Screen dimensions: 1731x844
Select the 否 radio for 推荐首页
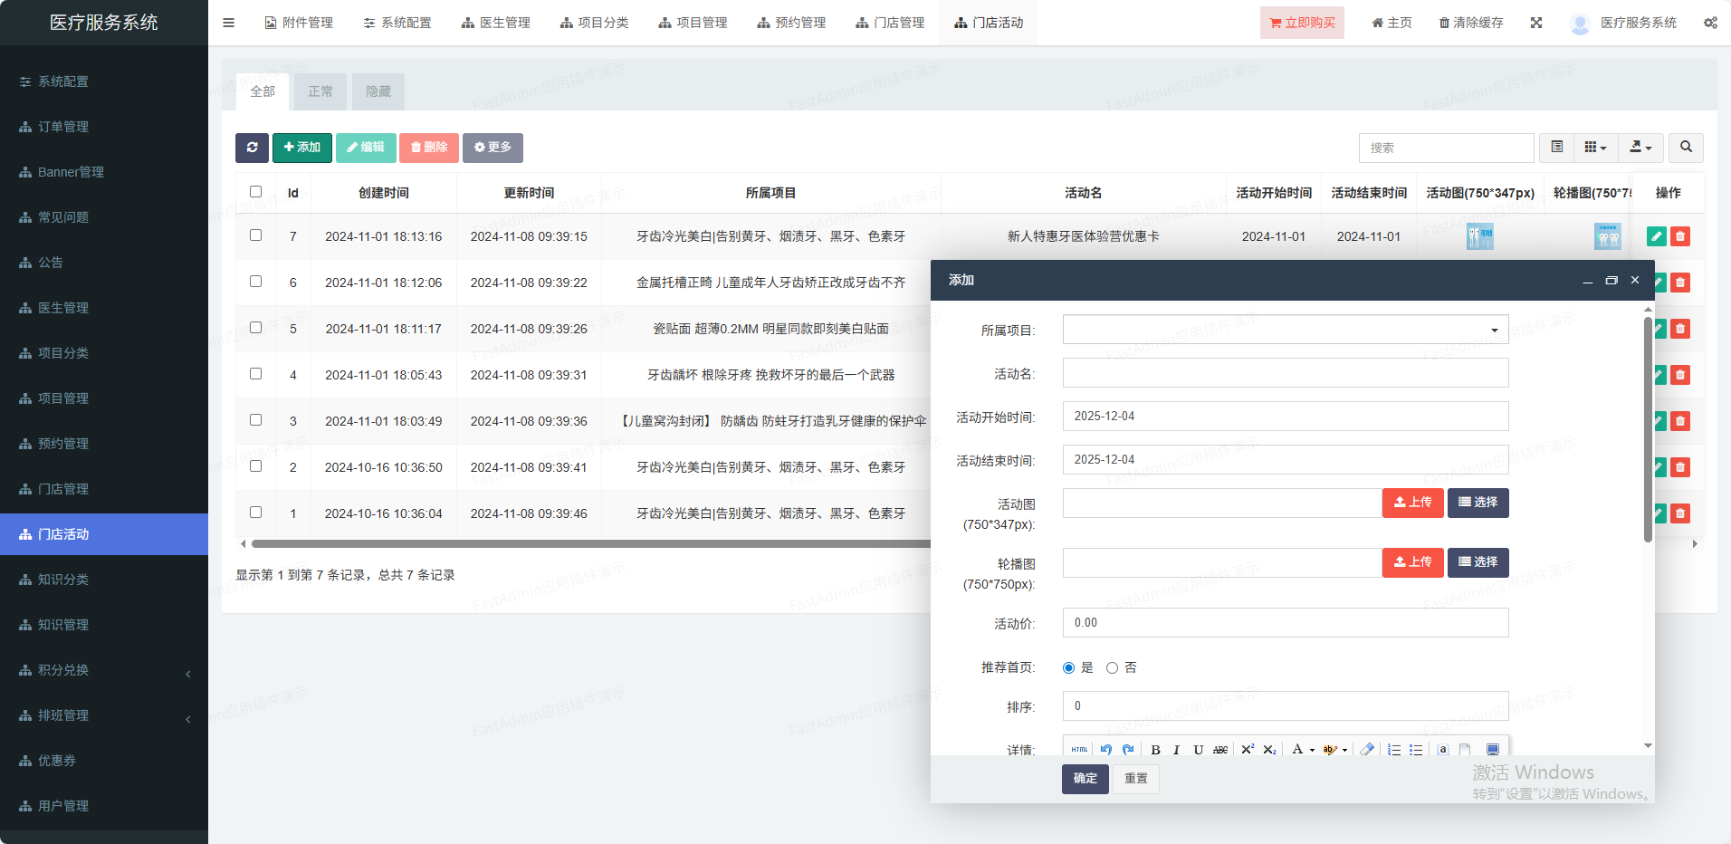pos(1112,668)
